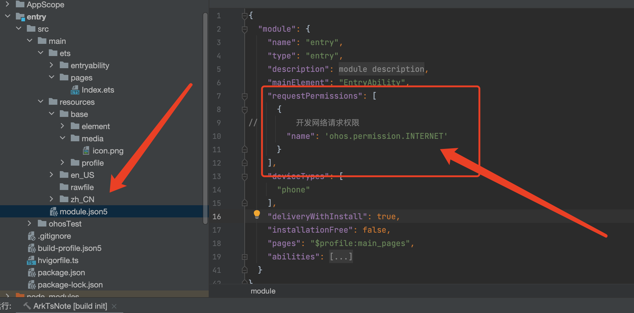
Task: Click "$profile:main_pages" value on line 18
Action: pos(360,243)
